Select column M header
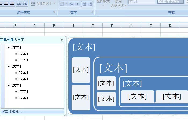The width and height of the screenshot is (188, 120). pyautogui.click(x=151, y=26)
